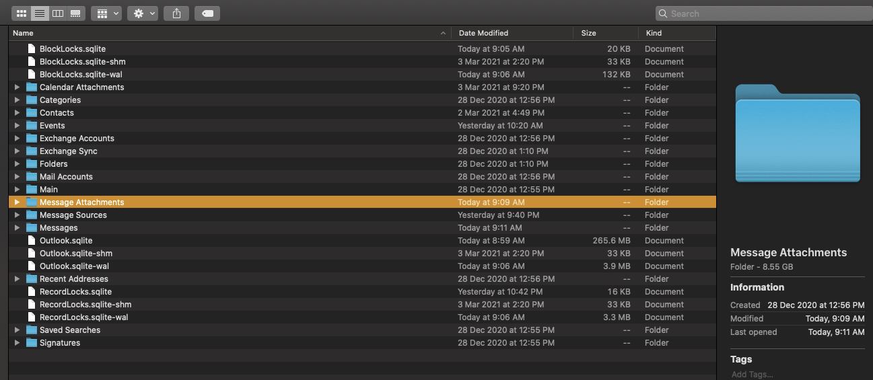Click the Message Sources folder icon
Viewport: 873px width, 380px height.
(x=31, y=215)
